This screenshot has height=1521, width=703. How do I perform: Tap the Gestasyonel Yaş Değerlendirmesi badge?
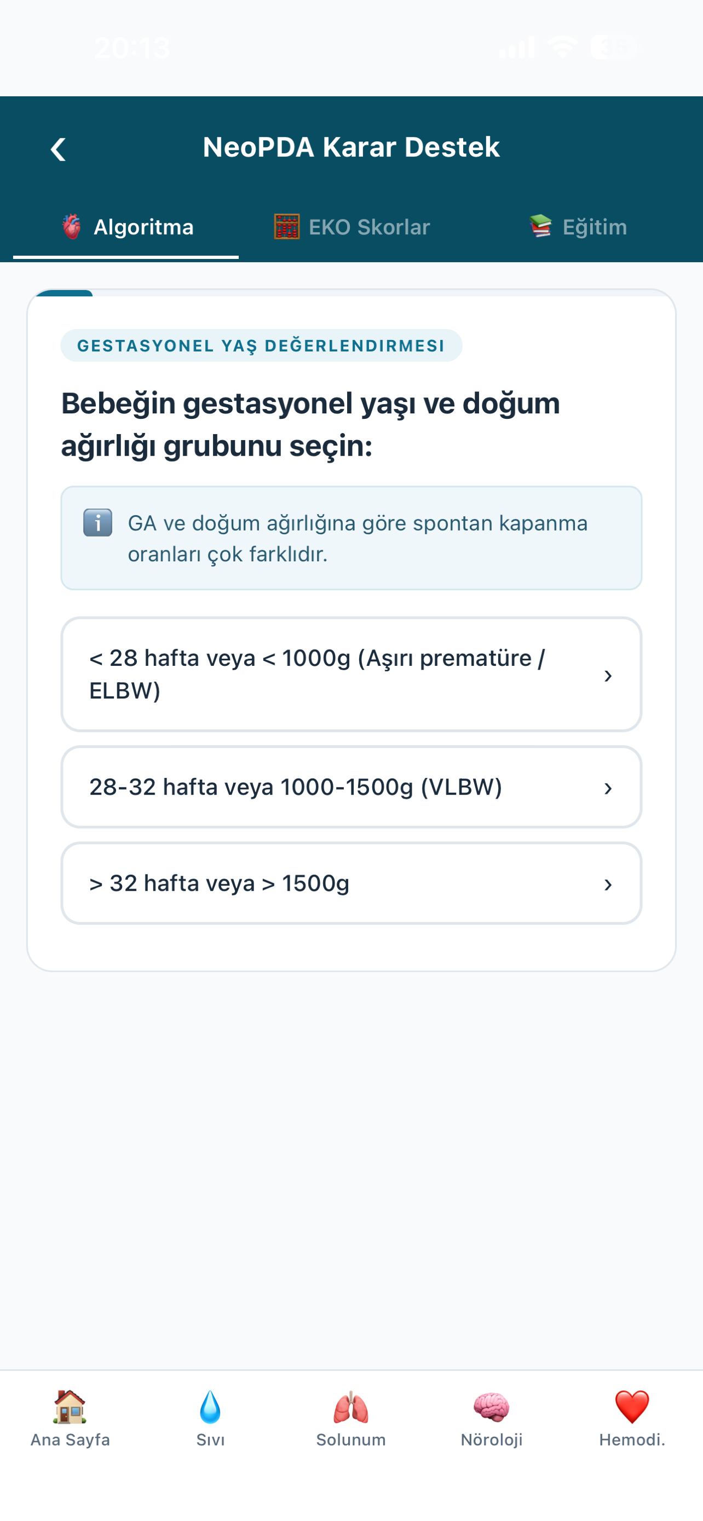pyautogui.click(x=261, y=345)
